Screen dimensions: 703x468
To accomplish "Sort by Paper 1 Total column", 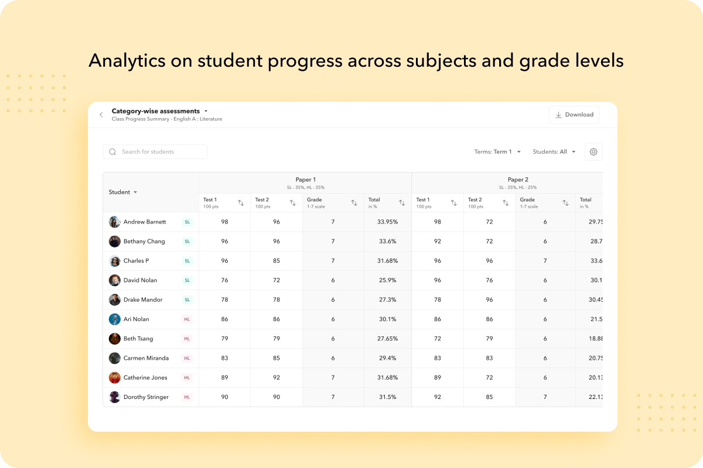I will coord(402,203).
